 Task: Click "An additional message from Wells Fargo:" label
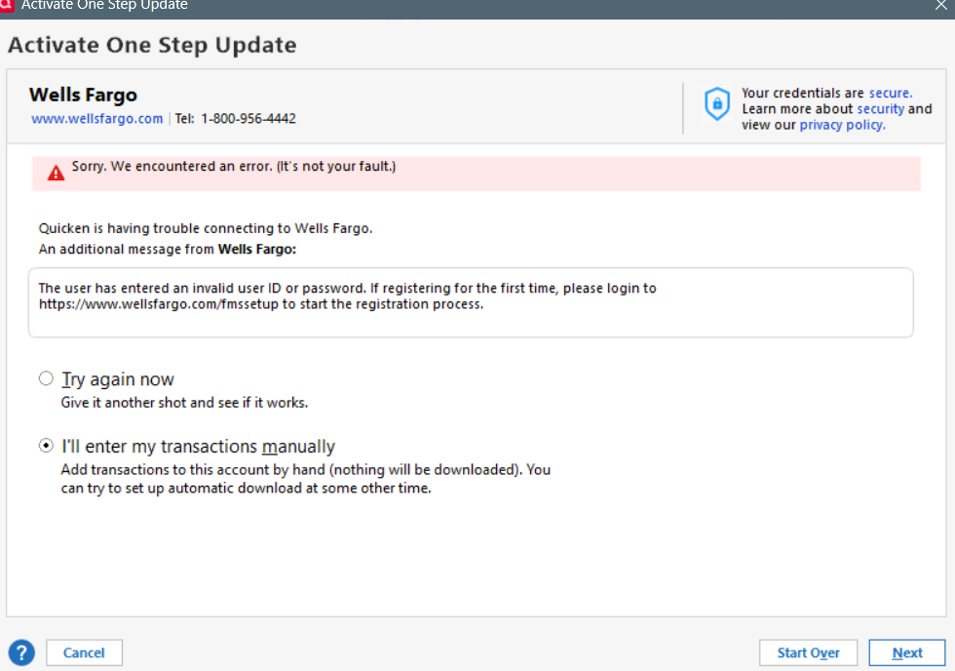[x=168, y=249]
